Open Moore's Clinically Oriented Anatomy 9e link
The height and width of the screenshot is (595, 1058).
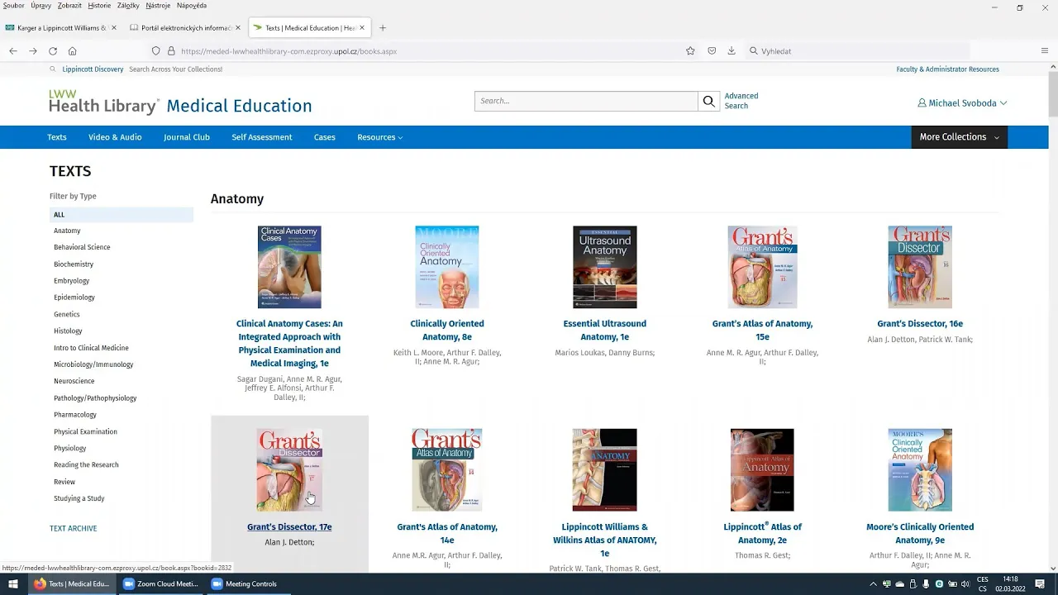(x=920, y=534)
